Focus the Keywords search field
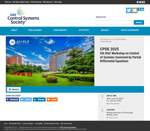 click(x=114, y=22)
